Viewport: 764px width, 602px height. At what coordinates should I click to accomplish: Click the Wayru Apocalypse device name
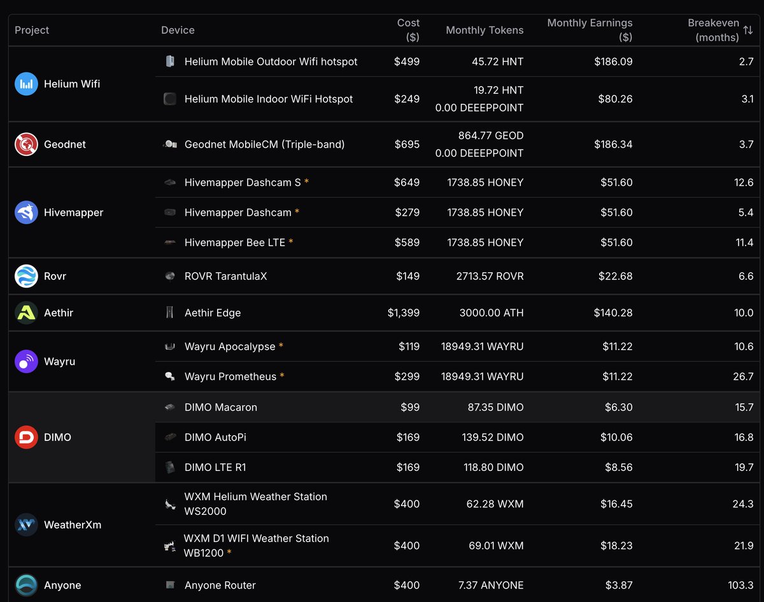pos(230,346)
